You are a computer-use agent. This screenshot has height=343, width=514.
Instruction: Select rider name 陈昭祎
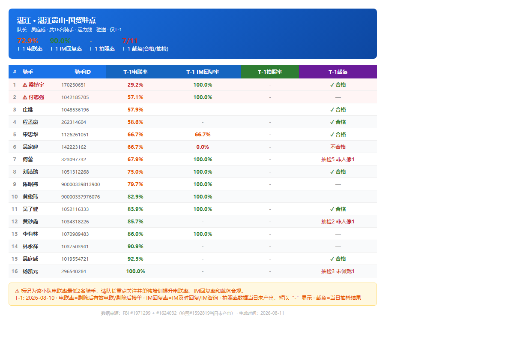click(30, 184)
